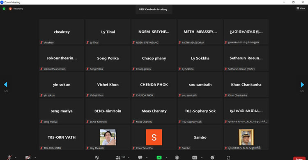Select the seng mariya participant tile
The height and width of the screenshot is (160, 308).
click(x=62, y=111)
